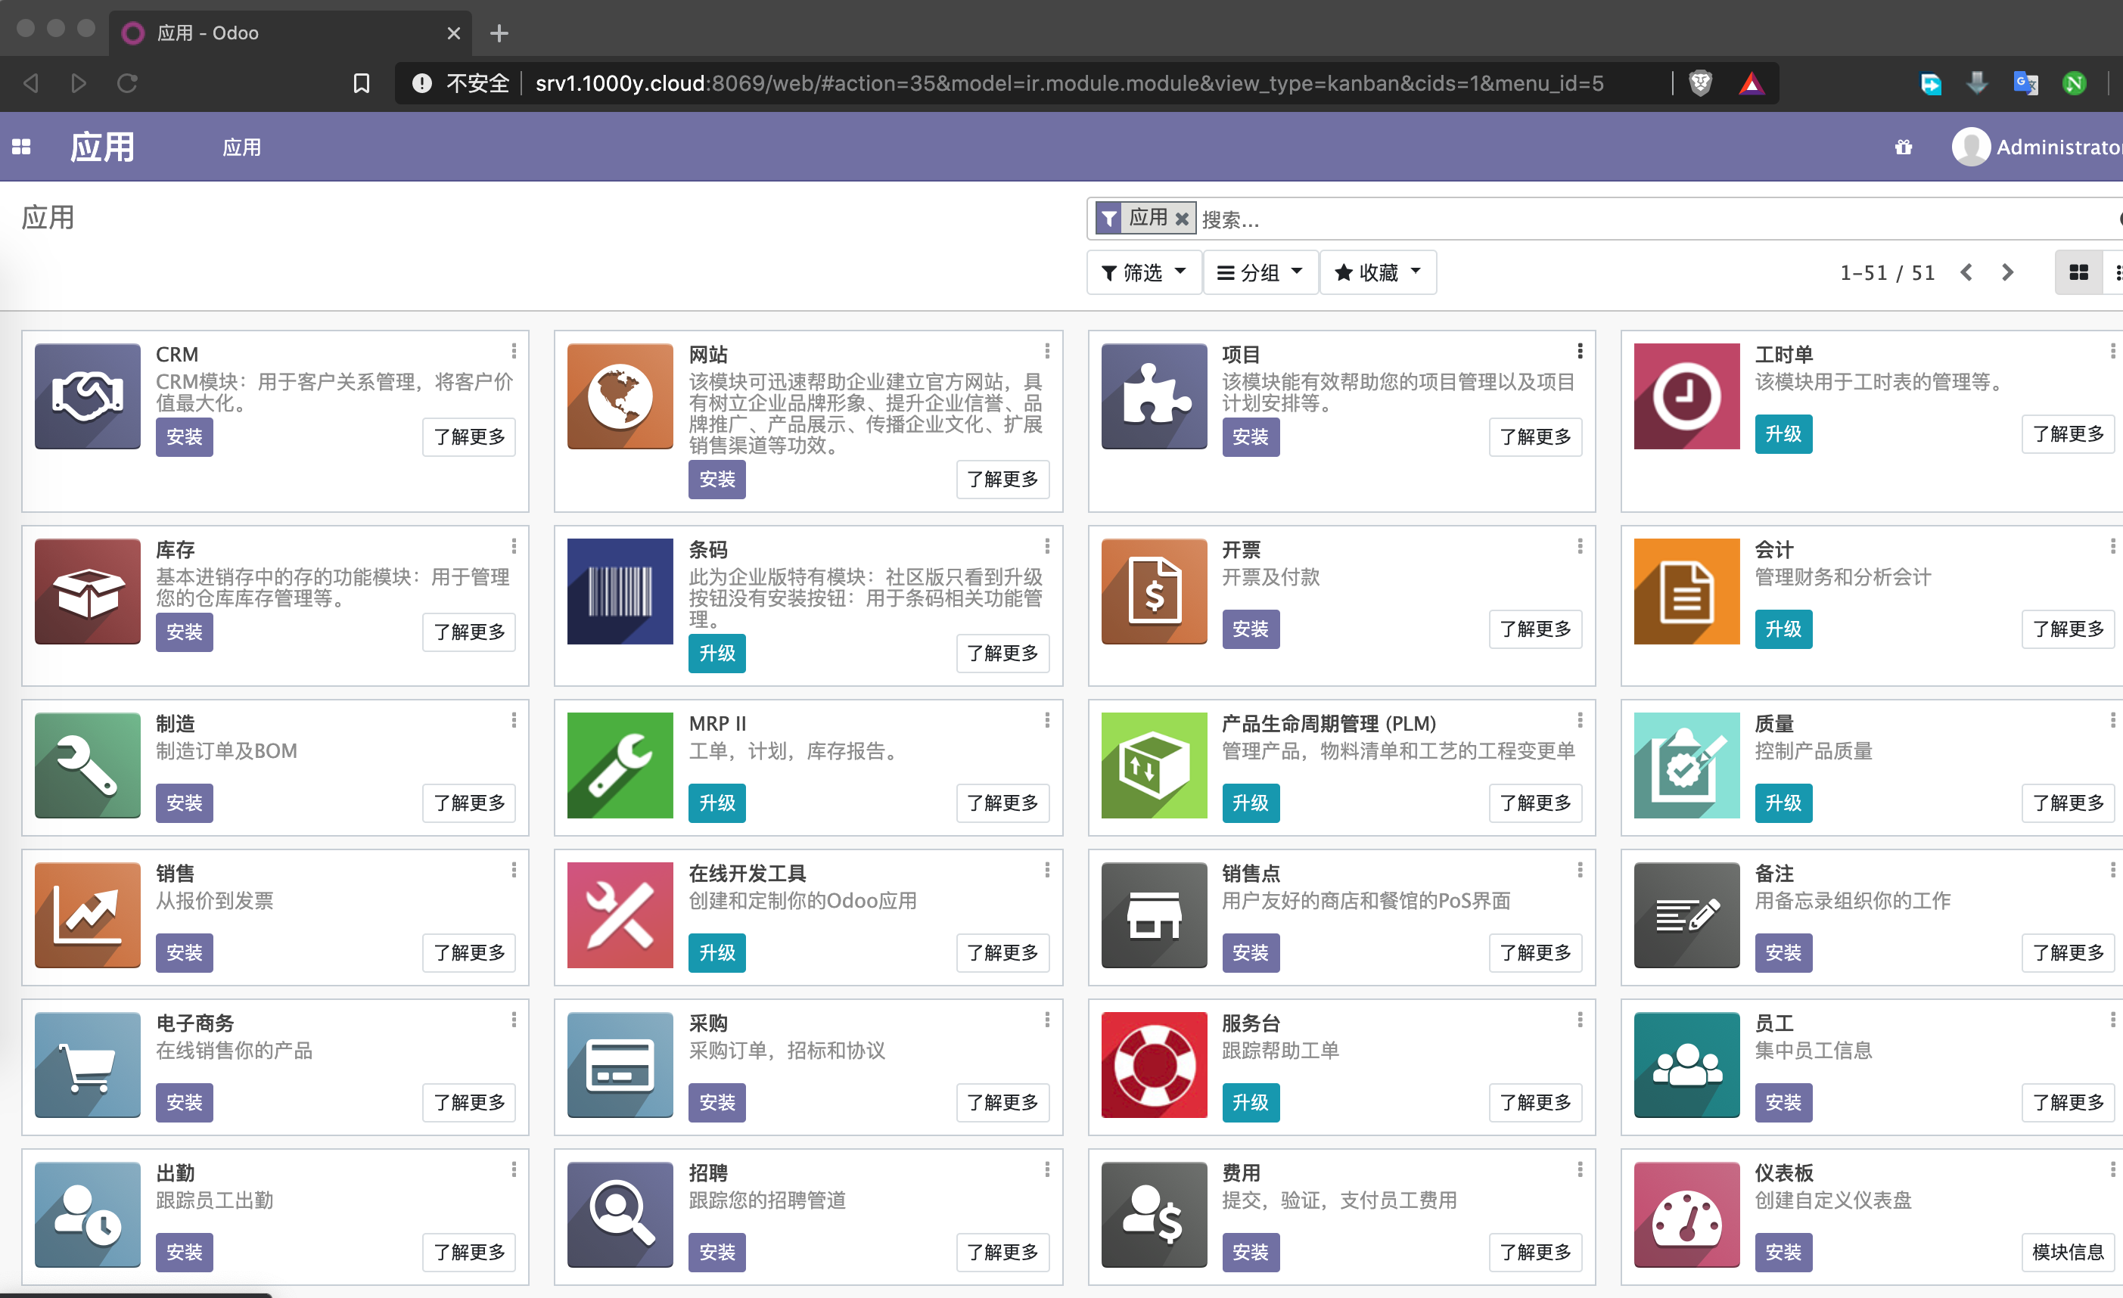Viewport: 2123px width, 1298px height.
Task: Click the 费用 person dollar icon
Action: [x=1154, y=1215]
